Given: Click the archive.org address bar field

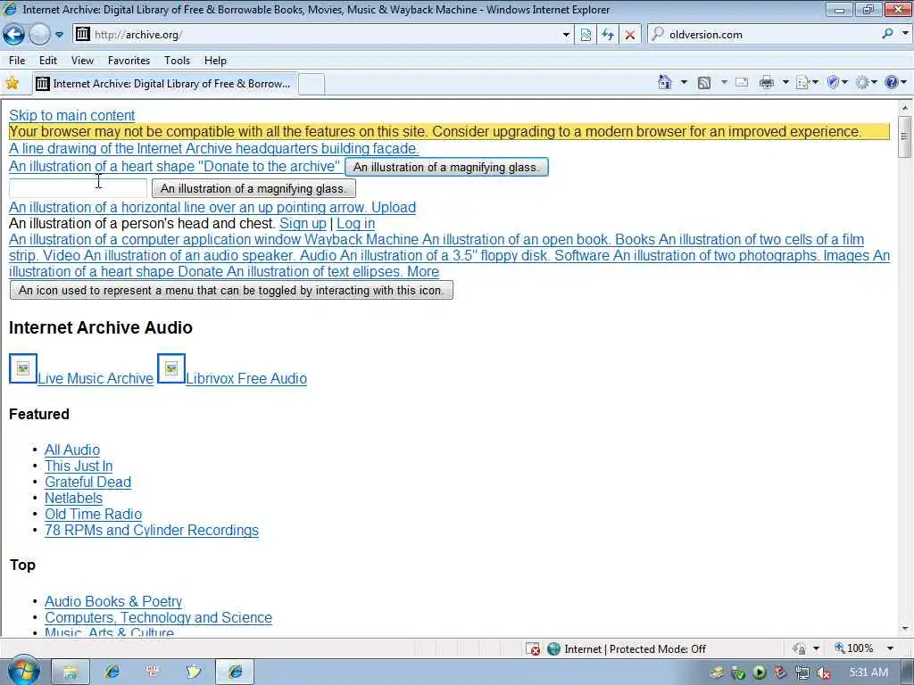Looking at the screenshot, I should tap(323, 35).
